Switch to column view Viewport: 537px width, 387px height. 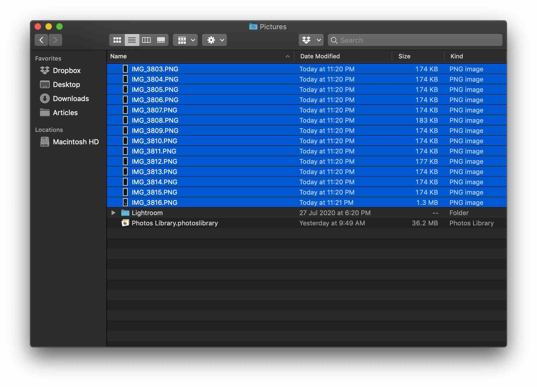click(146, 40)
